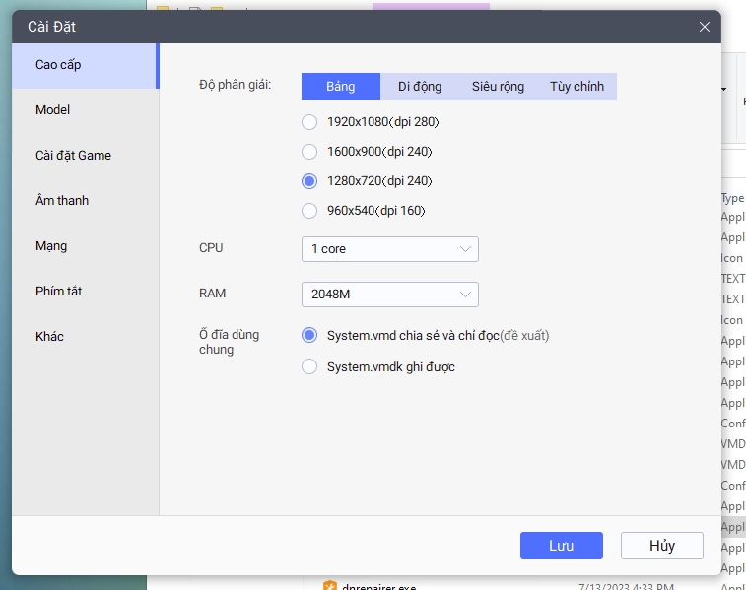Image resolution: width=746 pixels, height=590 pixels.
Task: Click the Bảng resolution tab
Action: point(341,87)
